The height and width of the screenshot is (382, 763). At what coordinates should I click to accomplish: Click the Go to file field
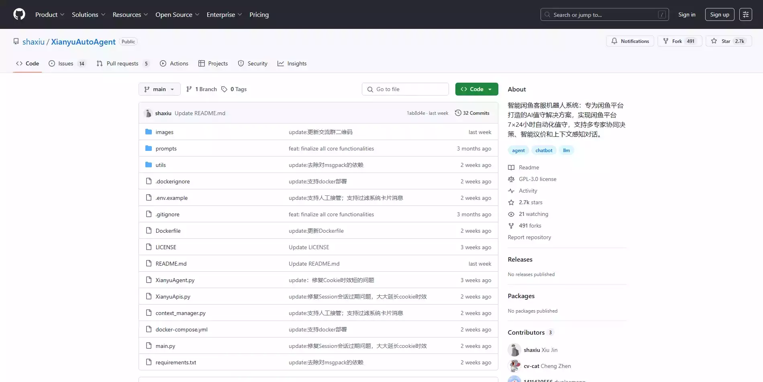(x=405, y=89)
